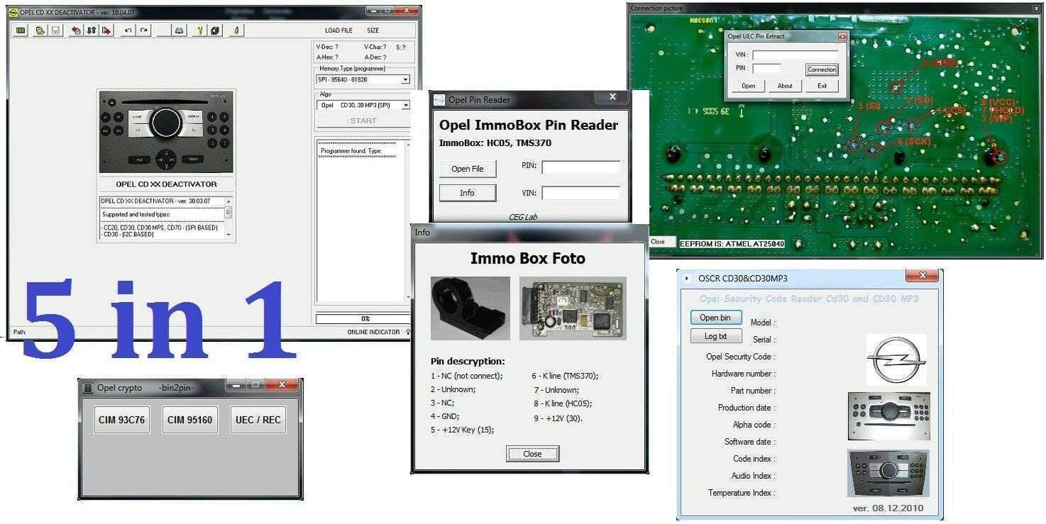Open a file in Opel ImmoBox Pin Reader

(x=467, y=169)
